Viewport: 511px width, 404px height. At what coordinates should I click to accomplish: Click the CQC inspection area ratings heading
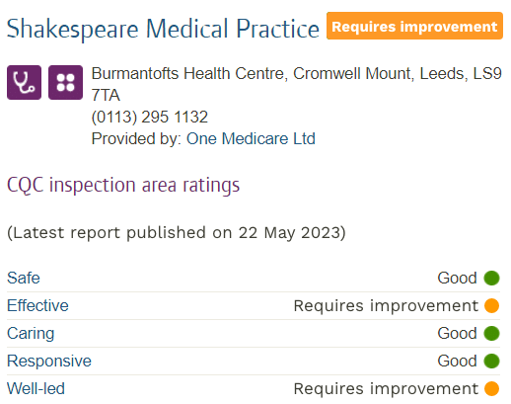123,186
